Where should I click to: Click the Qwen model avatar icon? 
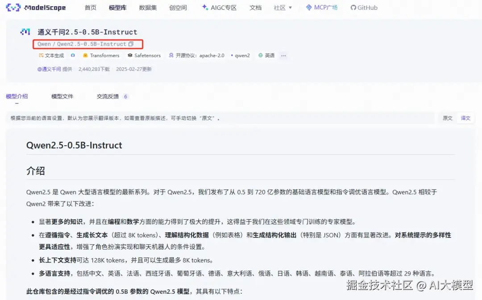(25, 32)
